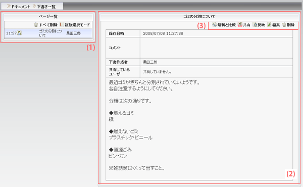Image resolution: width=303 pixels, height=187 pixels.
Task: Click the line ビン・カン
Action: click(x=118, y=156)
